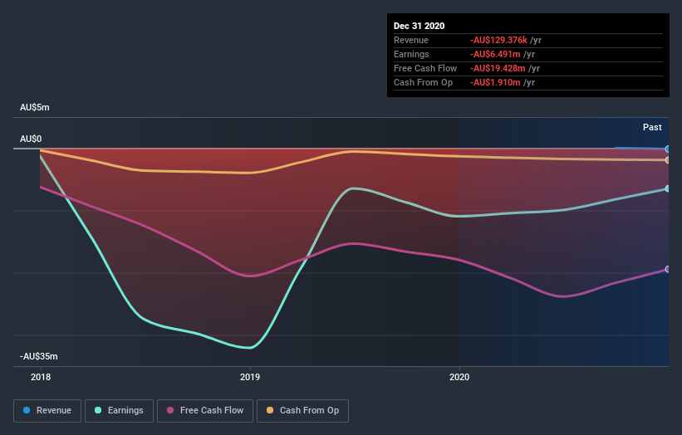The width and height of the screenshot is (682, 435).
Task: Select the Revenue data point at chart end
Action: coord(668,149)
